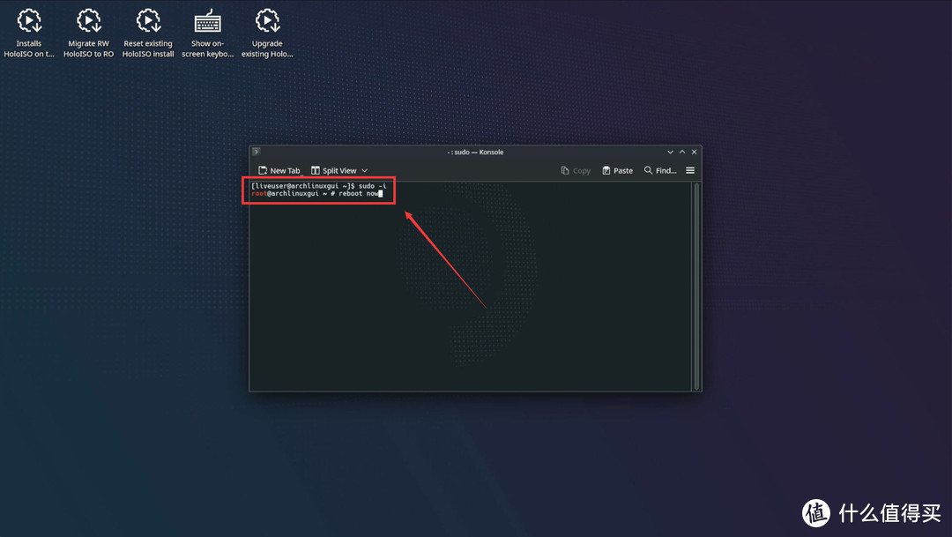Minimize the Konsole window
The height and width of the screenshot is (537, 952).
point(670,152)
